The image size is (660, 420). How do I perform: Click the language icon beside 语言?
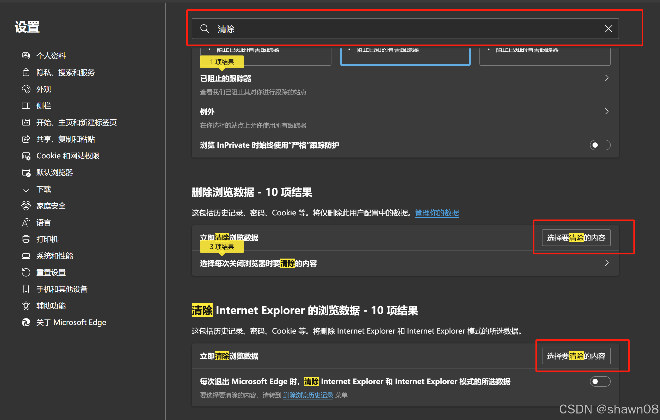(x=26, y=222)
